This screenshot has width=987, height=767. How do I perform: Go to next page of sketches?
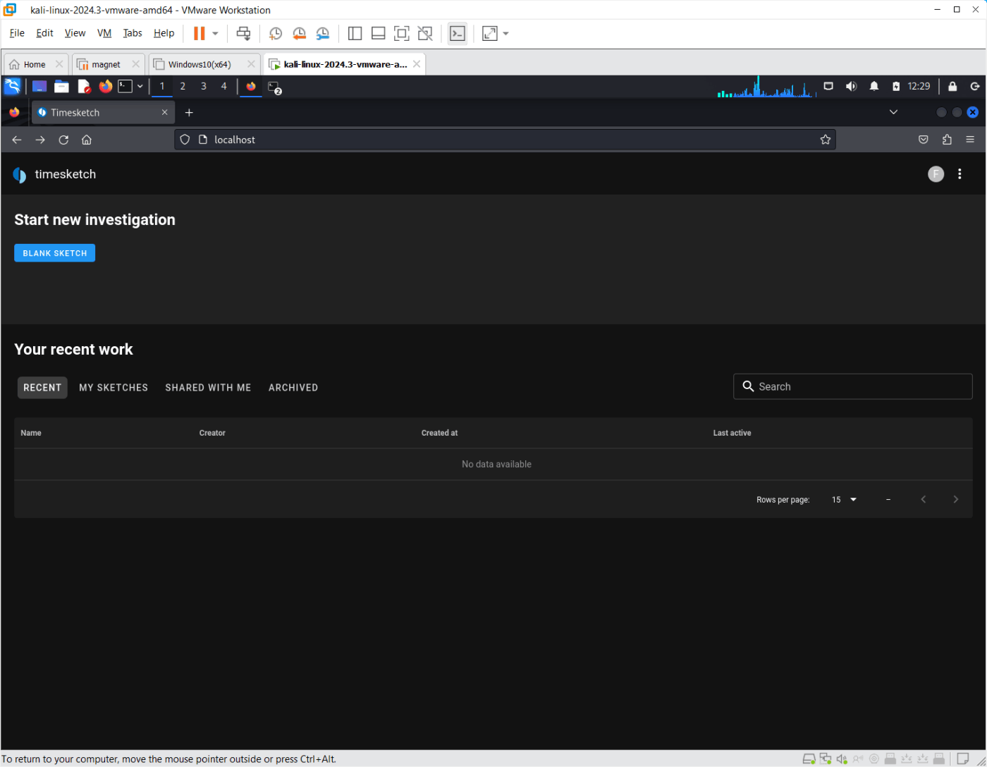point(956,500)
